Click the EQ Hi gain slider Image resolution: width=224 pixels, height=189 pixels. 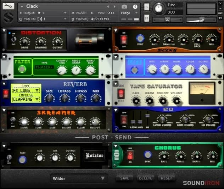147,116
